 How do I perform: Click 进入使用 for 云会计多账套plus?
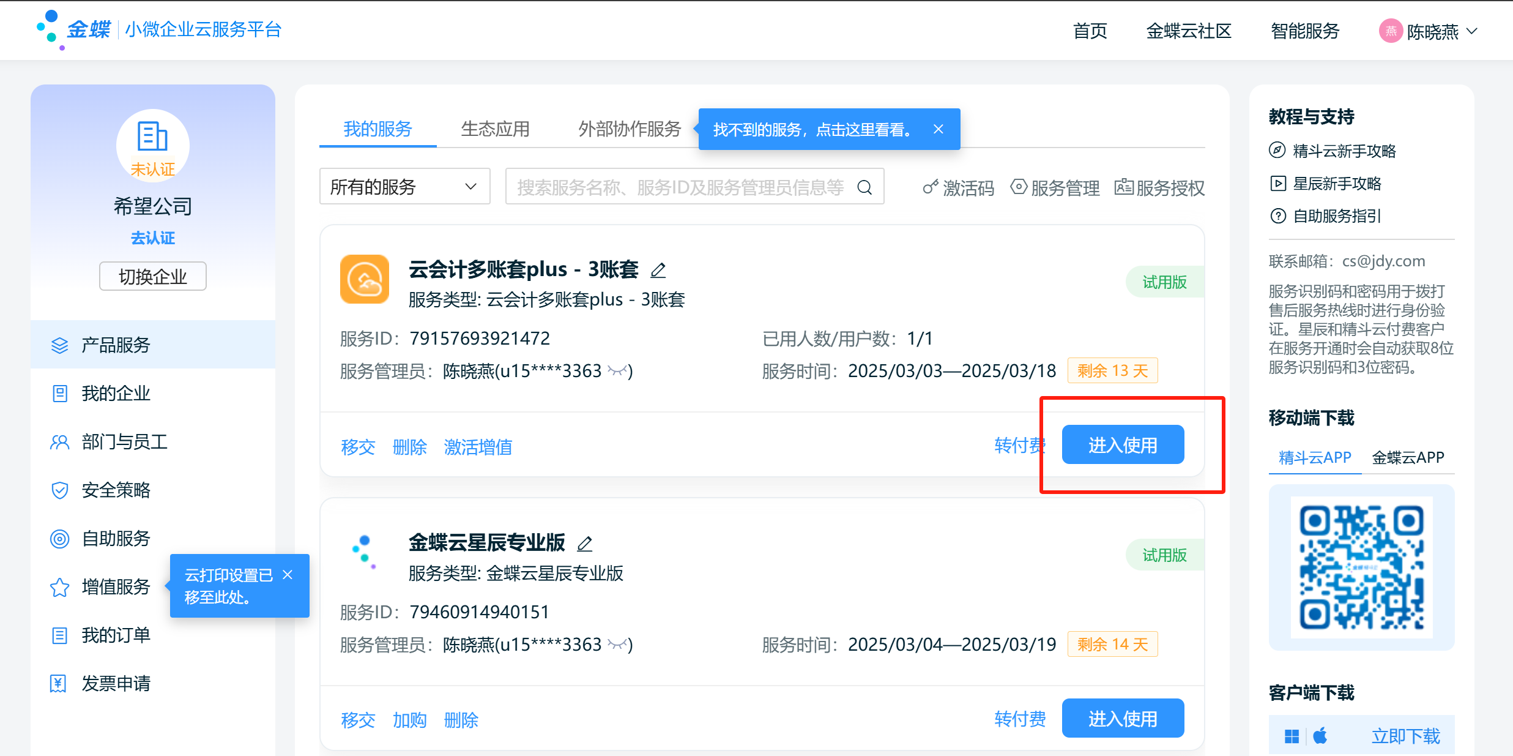[x=1123, y=445]
